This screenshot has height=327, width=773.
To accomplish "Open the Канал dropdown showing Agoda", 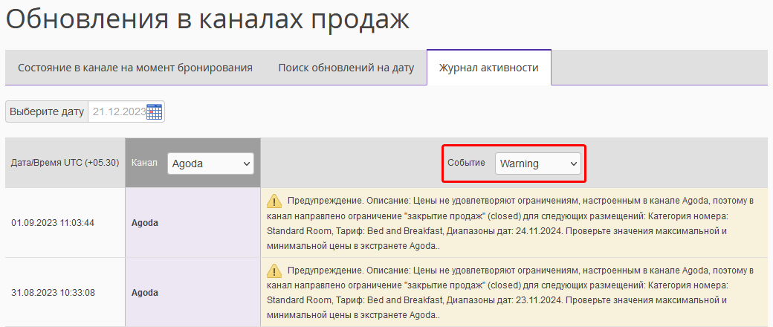I will tap(210, 163).
